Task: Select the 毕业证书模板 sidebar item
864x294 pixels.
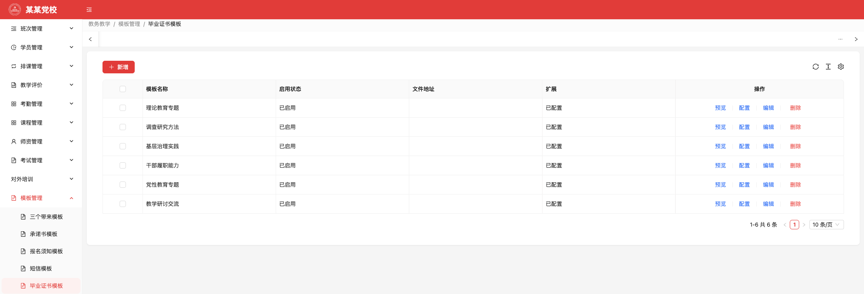Action: 41,286
